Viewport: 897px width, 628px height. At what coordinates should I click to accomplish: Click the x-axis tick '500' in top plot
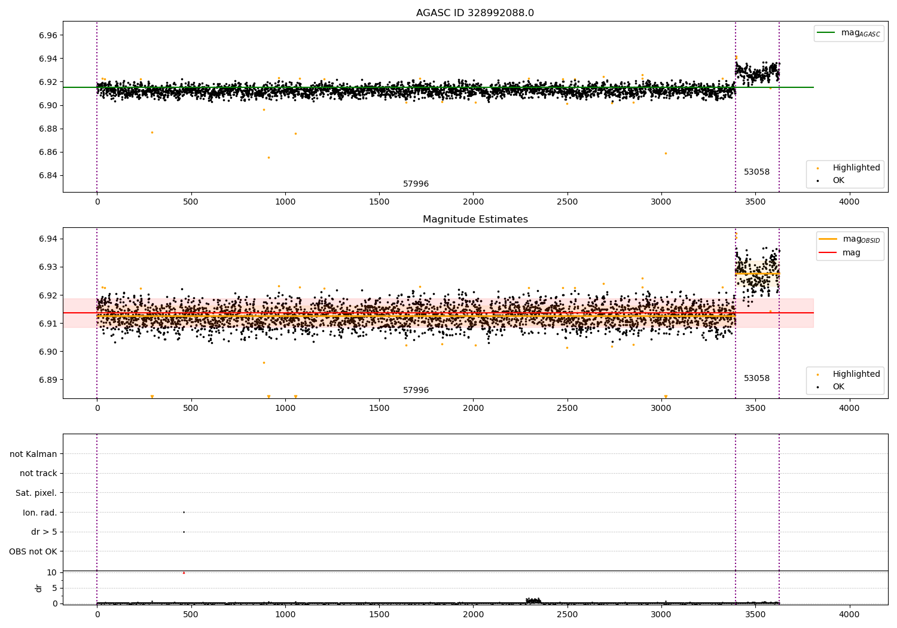point(191,202)
